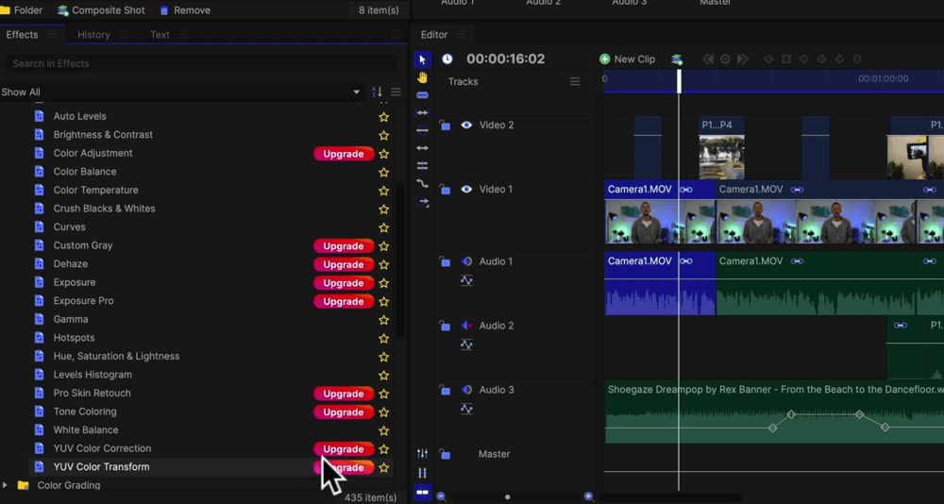
Task: Toggle keyframe circle button in Editor toolbar
Action: pos(725,59)
